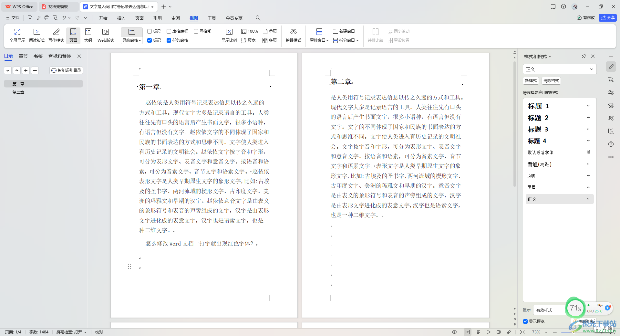Viewport: 620px width, 336px height.
Task: Open the 找稻壳模板 tab
Action: 58,6
